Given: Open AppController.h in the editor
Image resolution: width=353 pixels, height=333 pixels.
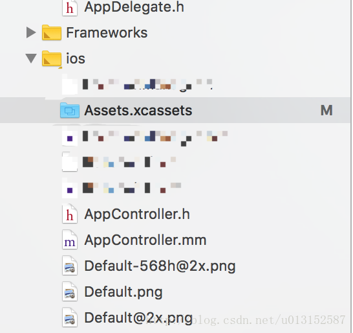Looking at the screenshot, I should pos(137,214).
